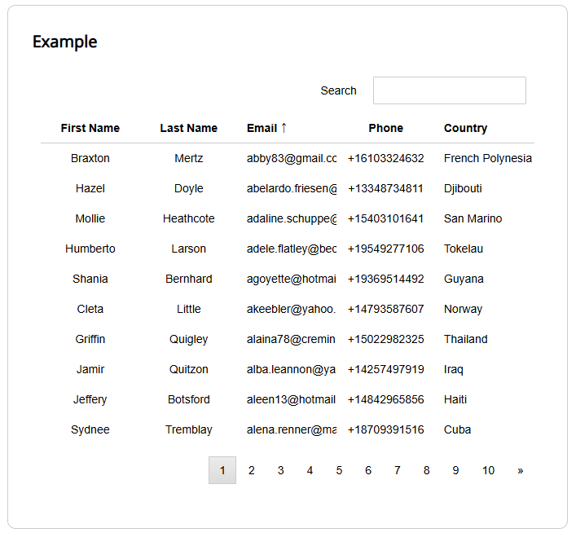Sort table by Phone column header
The width and height of the screenshot is (576, 537).
tap(385, 128)
